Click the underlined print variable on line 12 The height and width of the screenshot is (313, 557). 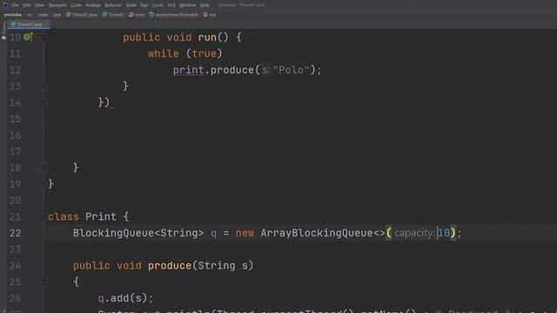[x=188, y=70]
